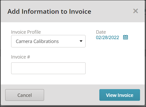Click the Invoice # field label
The image size is (146, 107).
click(20, 57)
